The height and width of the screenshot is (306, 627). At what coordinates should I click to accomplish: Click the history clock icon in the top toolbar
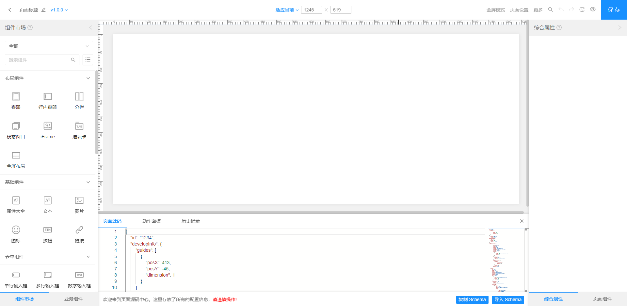point(582,9)
